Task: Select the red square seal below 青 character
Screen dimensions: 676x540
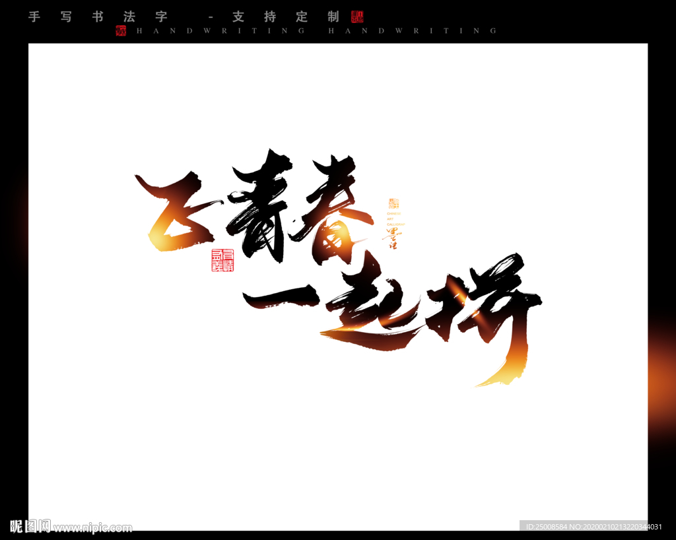Action: coord(223,260)
